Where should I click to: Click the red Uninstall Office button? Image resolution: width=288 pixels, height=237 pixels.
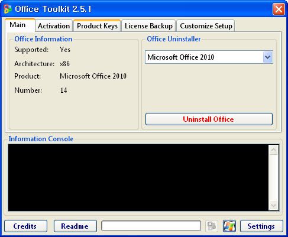[209, 119]
